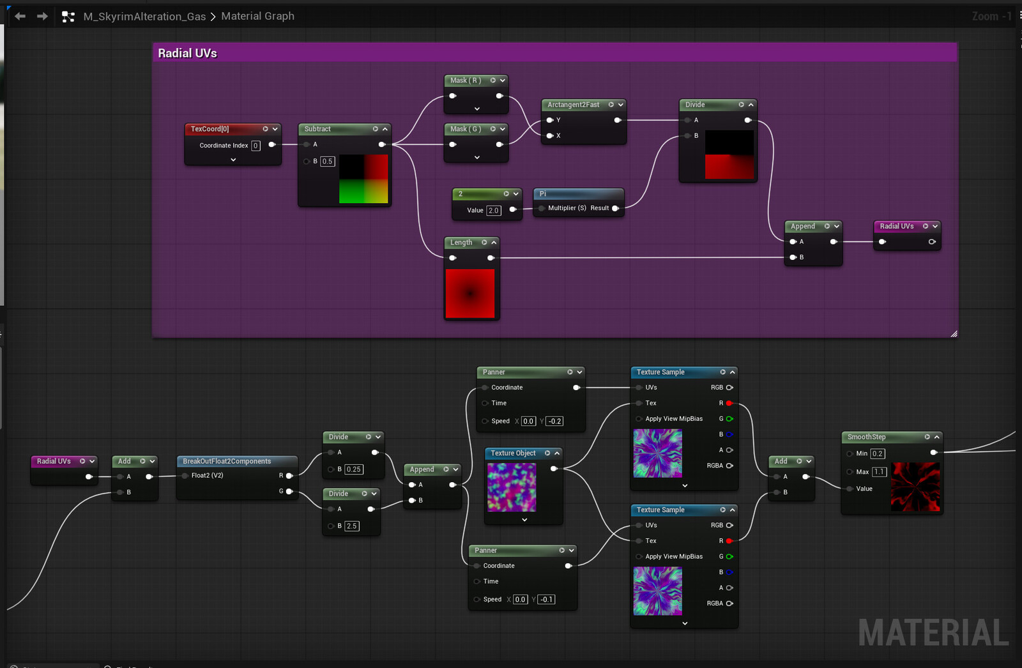Click SmoothStep Max 1.1 field

coord(880,472)
